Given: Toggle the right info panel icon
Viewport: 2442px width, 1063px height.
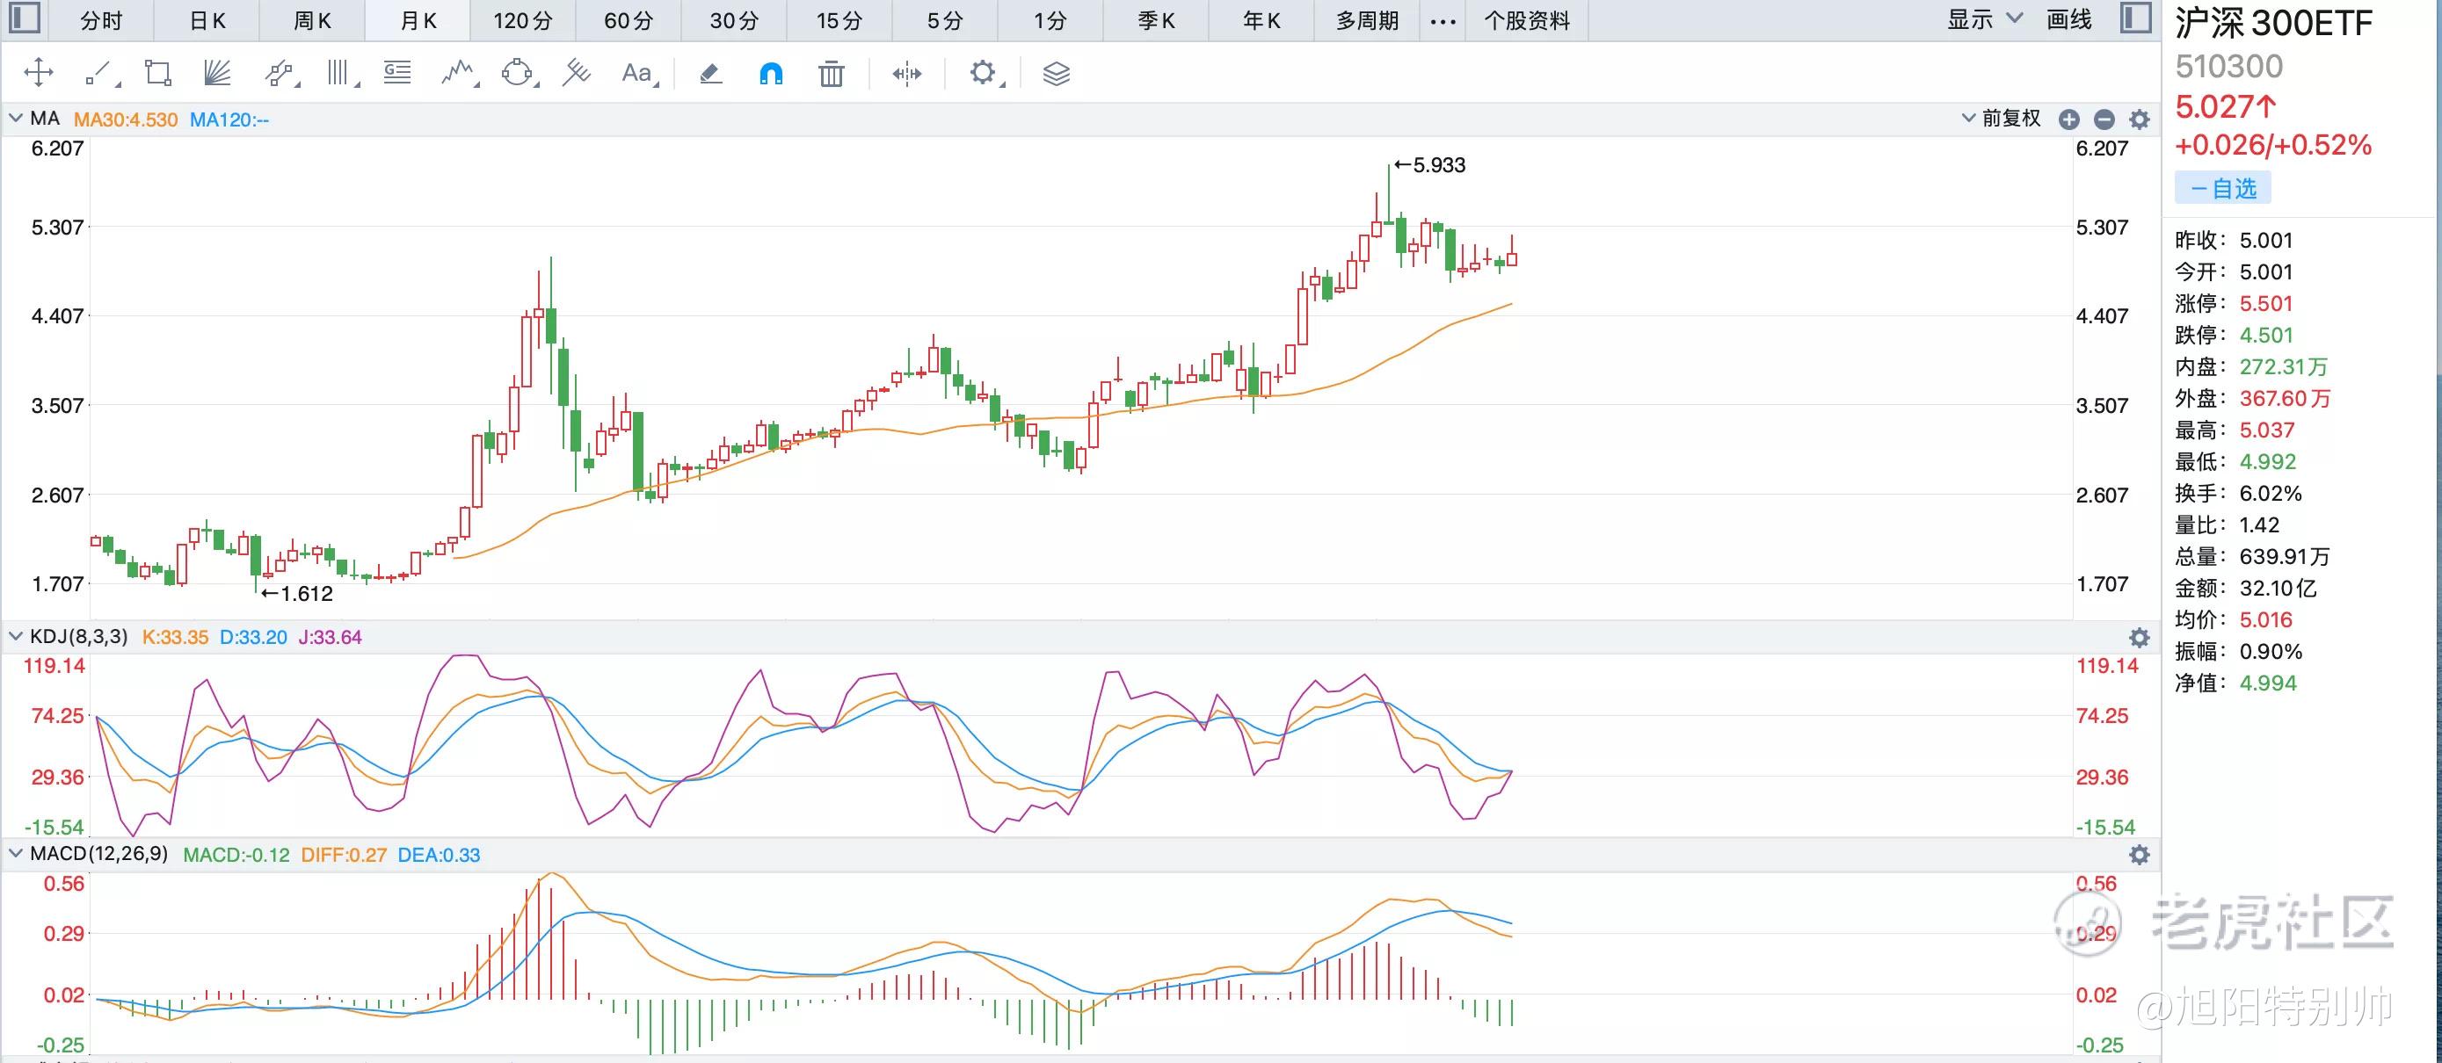Looking at the screenshot, I should (x=2136, y=18).
